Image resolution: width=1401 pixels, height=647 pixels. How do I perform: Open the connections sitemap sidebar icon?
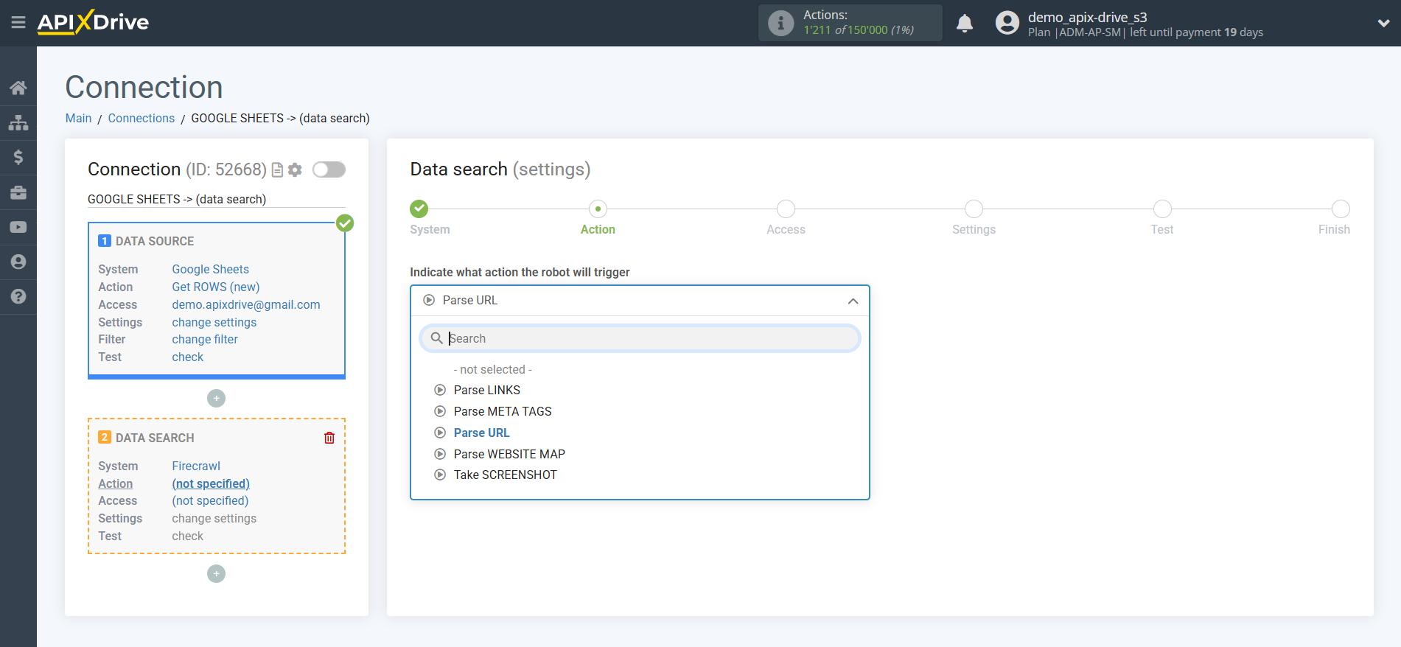point(18,122)
